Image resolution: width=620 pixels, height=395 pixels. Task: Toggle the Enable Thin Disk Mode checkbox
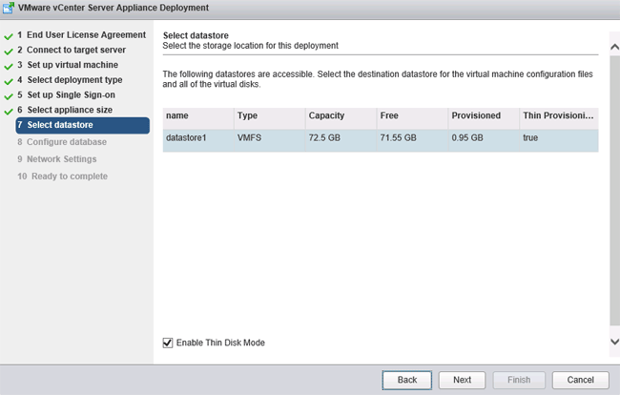pyautogui.click(x=168, y=343)
